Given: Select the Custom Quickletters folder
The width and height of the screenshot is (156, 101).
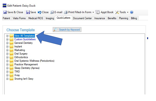Looking at the screenshot, I should [25, 39].
